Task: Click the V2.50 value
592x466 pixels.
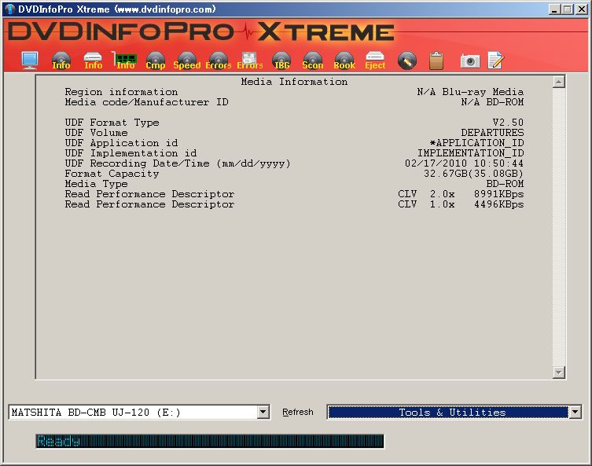Action: click(508, 123)
